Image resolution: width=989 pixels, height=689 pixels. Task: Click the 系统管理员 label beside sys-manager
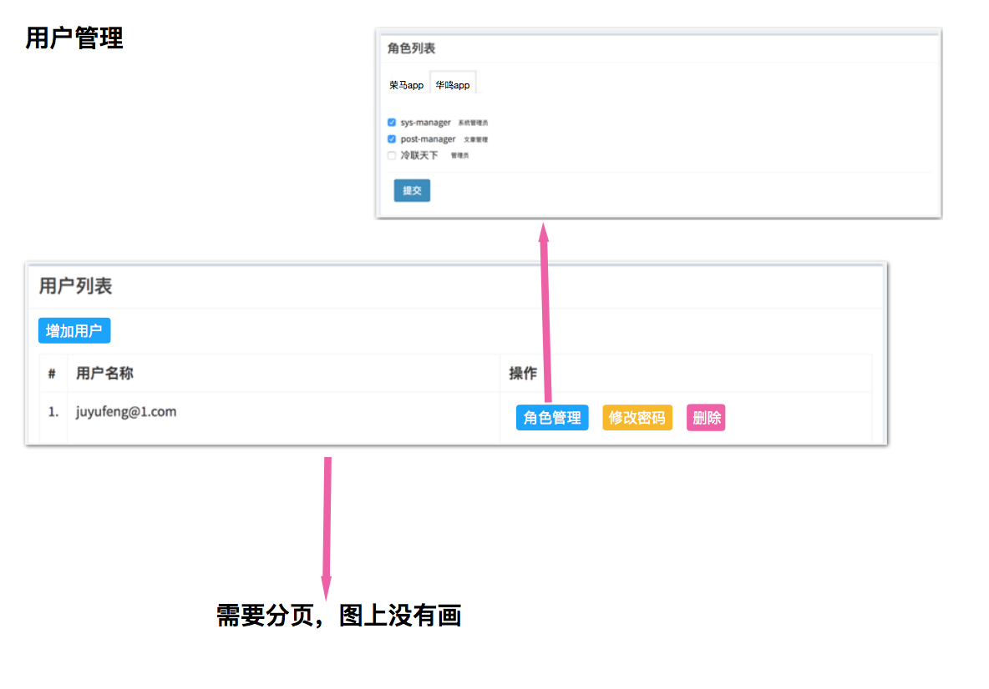pos(473,123)
